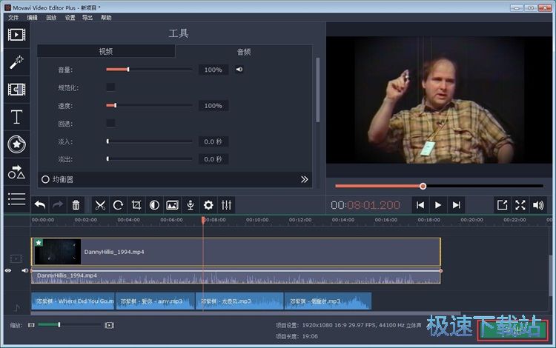The width and height of the screenshot is (556, 348).
Task: Enable the reverse checkbox
Action: pyautogui.click(x=110, y=123)
